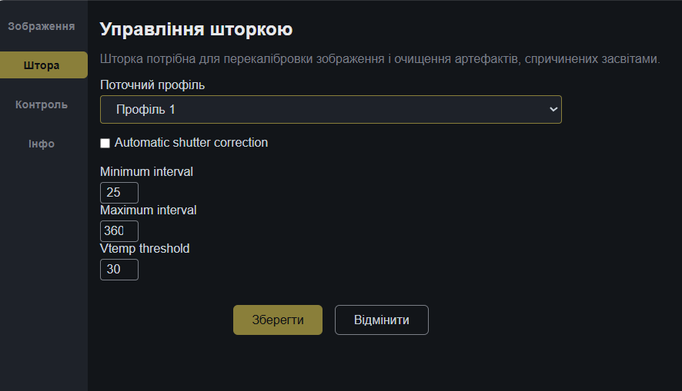The height and width of the screenshot is (391, 682).
Task: Select the Штора sidebar tab
Action: (42, 65)
